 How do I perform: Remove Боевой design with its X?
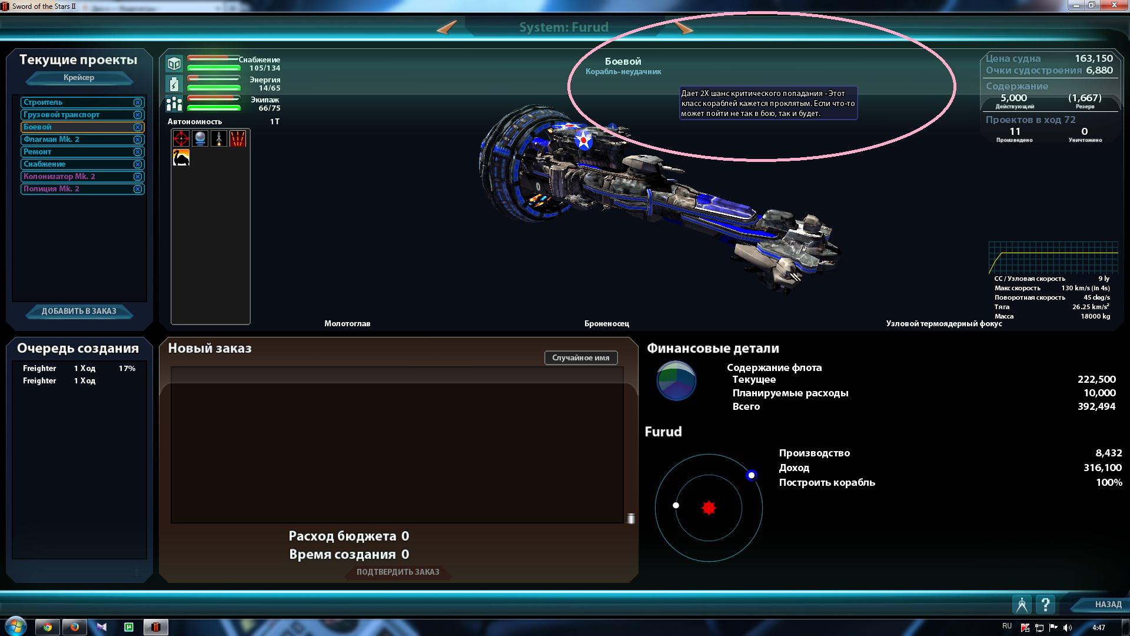(138, 127)
